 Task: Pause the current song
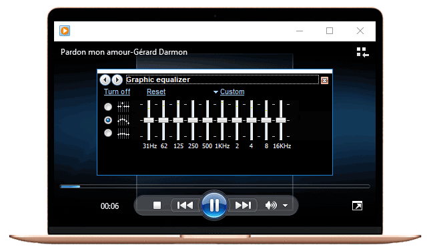pyautogui.click(x=214, y=205)
